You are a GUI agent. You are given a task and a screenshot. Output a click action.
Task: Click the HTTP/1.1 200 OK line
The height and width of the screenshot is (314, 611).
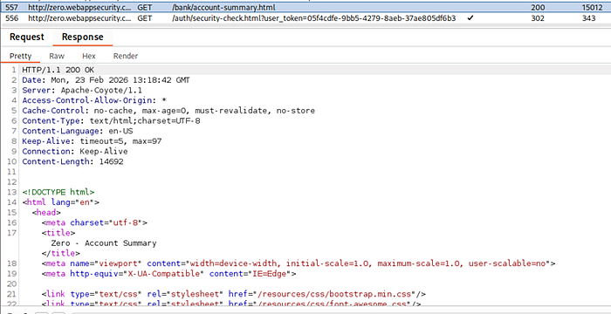(58, 70)
